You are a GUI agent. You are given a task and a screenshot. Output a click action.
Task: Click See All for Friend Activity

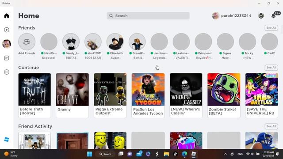pyautogui.click(x=271, y=126)
